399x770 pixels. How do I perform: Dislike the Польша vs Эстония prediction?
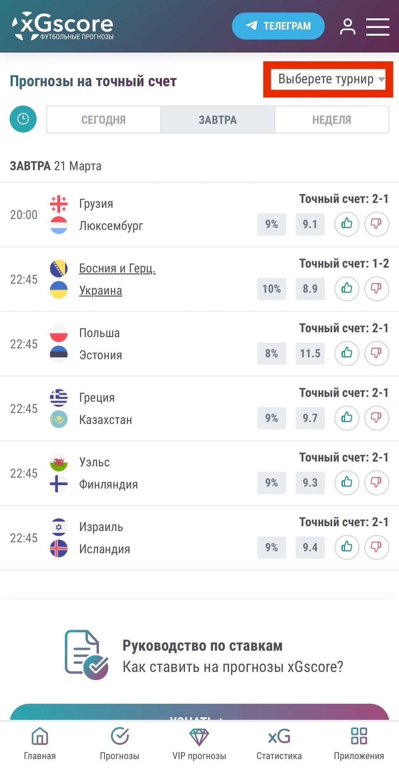[376, 353]
